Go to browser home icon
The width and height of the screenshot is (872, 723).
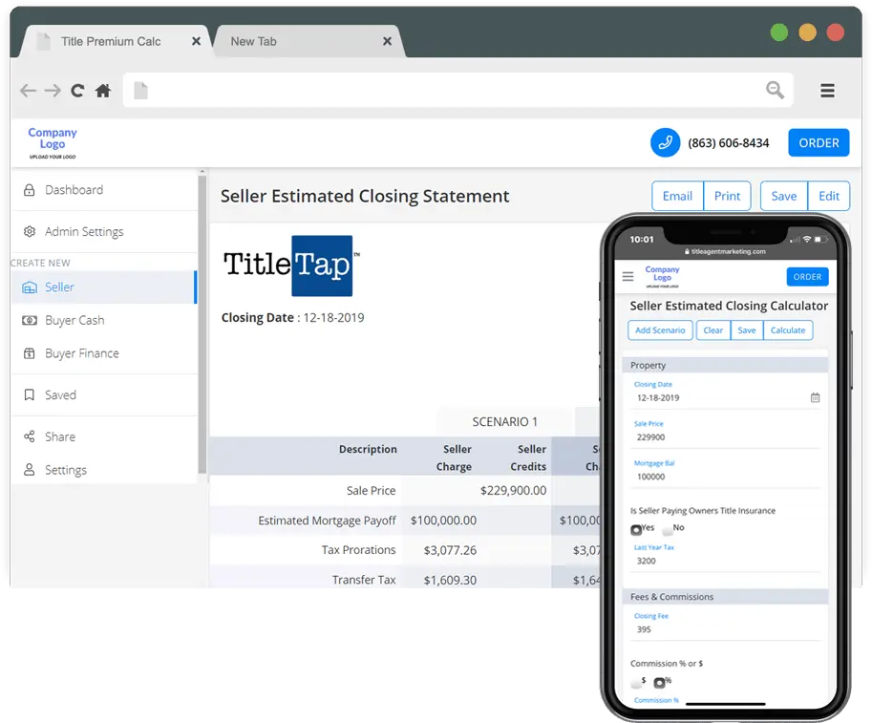(x=103, y=91)
